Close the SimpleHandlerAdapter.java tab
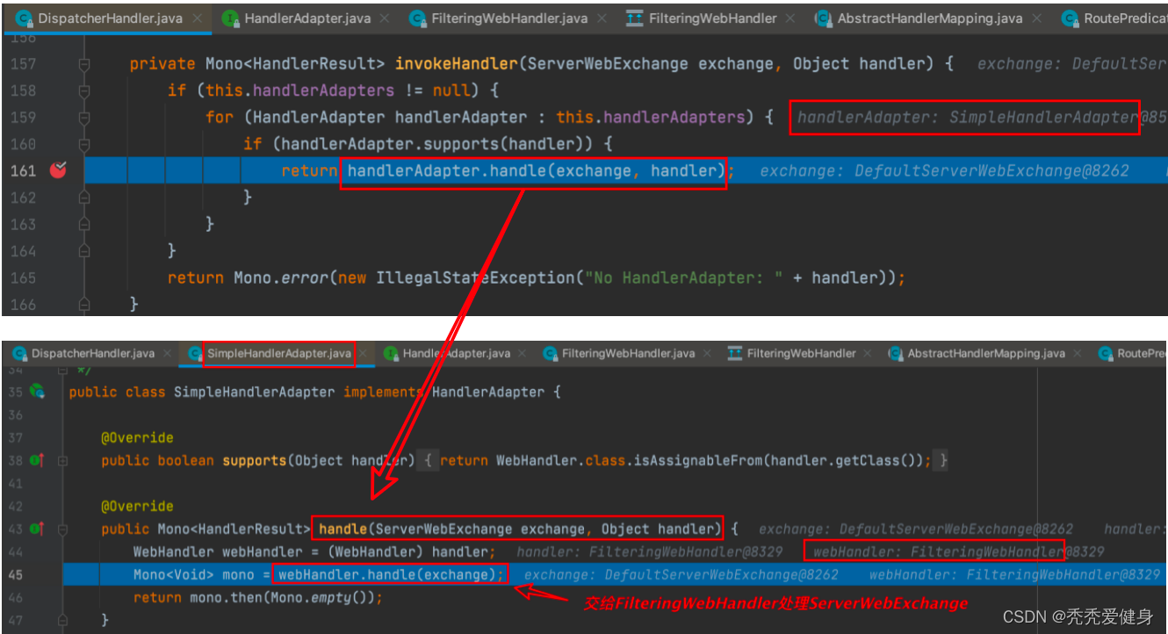This screenshot has width=1168, height=634. 363,353
